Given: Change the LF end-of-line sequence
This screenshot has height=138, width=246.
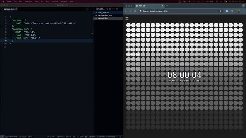Looking at the screenshot, I should coord(74,136).
